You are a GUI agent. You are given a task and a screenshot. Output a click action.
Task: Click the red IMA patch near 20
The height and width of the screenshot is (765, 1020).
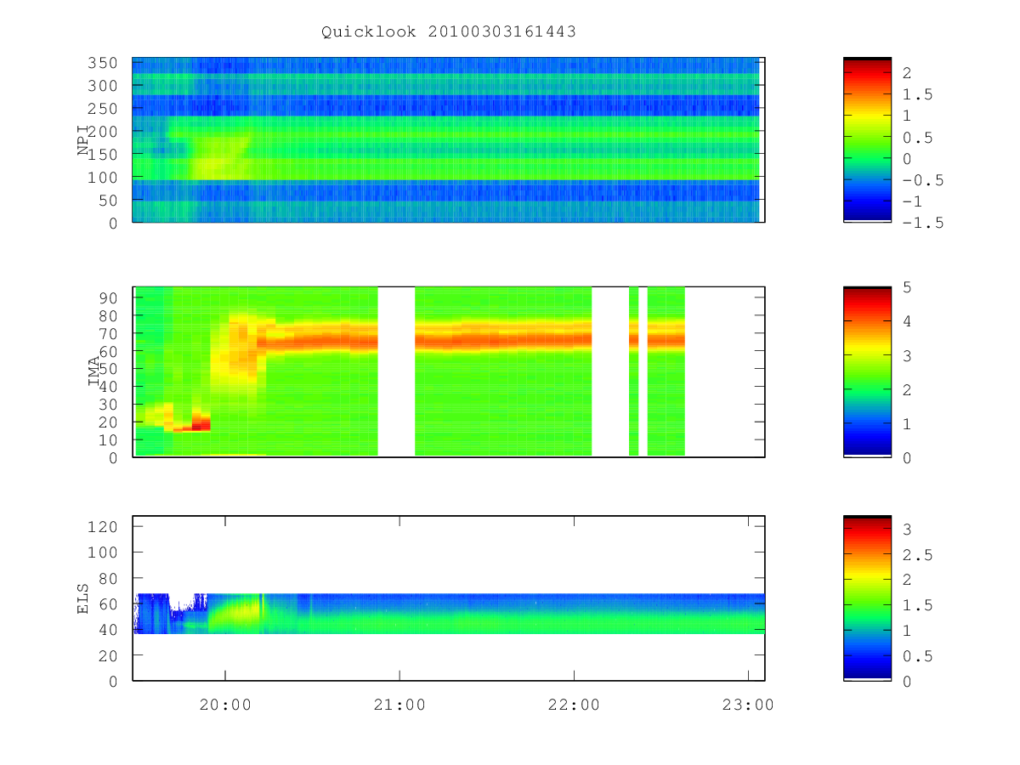pos(201,422)
